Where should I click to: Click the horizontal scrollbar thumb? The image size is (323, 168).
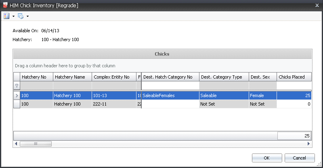tap(36, 143)
